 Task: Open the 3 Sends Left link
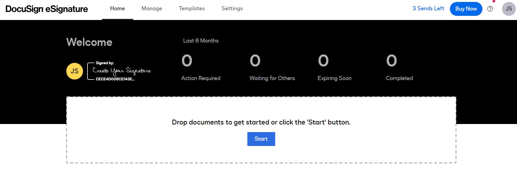[428, 9]
